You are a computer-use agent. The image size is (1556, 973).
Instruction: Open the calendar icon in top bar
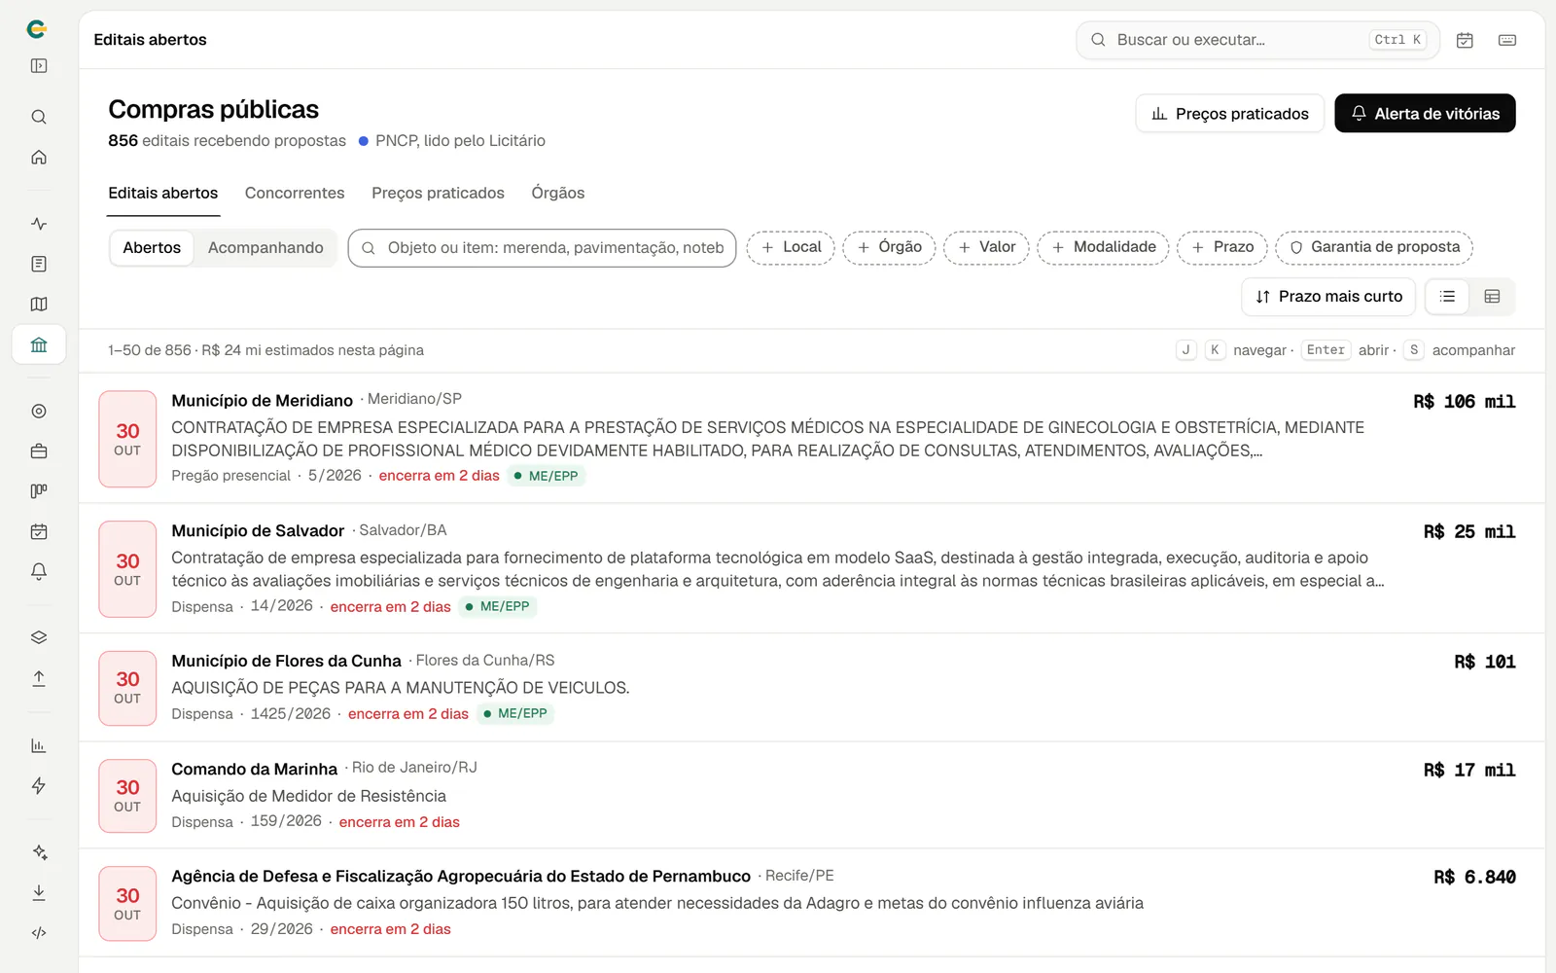pyautogui.click(x=1465, y=40)
